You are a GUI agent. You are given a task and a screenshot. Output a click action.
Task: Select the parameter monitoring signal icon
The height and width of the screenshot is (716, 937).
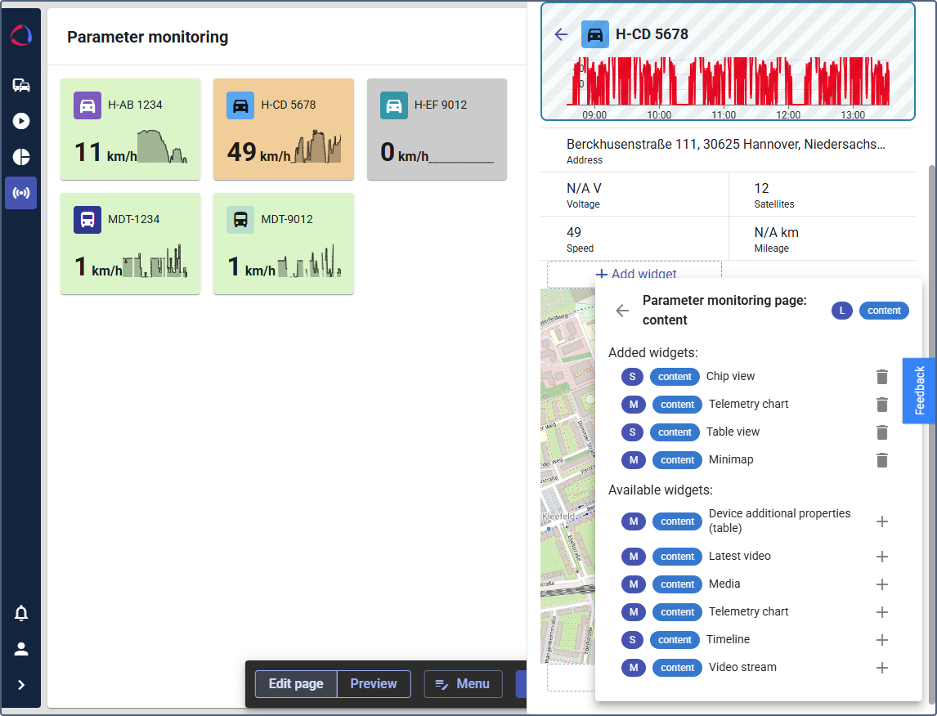(x=21, y=193)
